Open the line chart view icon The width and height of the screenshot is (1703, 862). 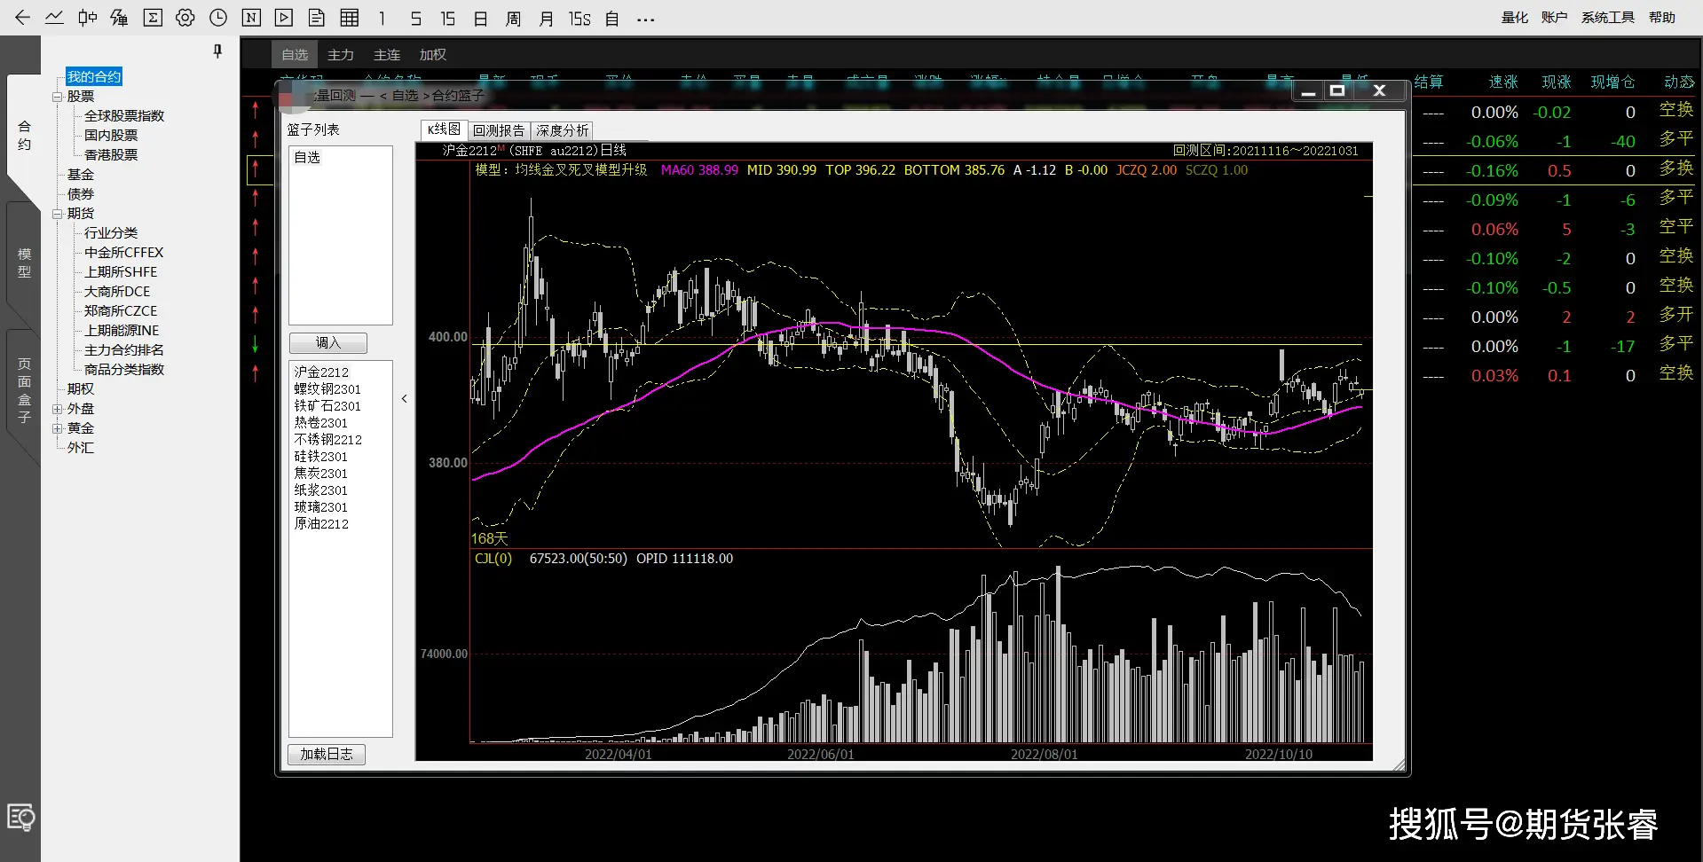[x=54, y=18]
